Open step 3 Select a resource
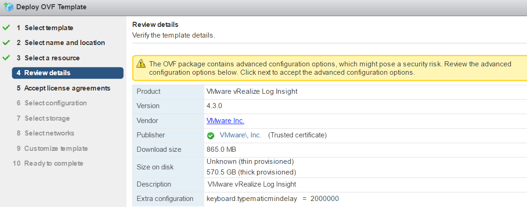Viewport: 527px width, 207px height. click(x=48, y=58)
